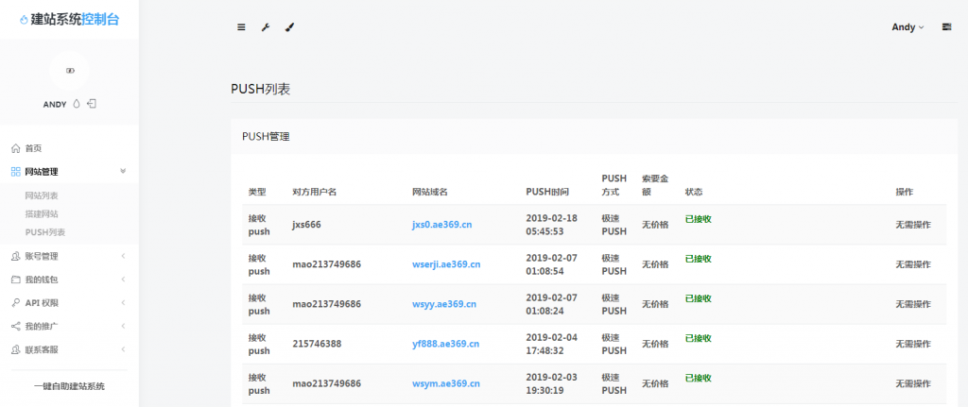The image size is (968, 407).
Task: Click the water drop icon beside ANDY
Action: click(77, 104)
